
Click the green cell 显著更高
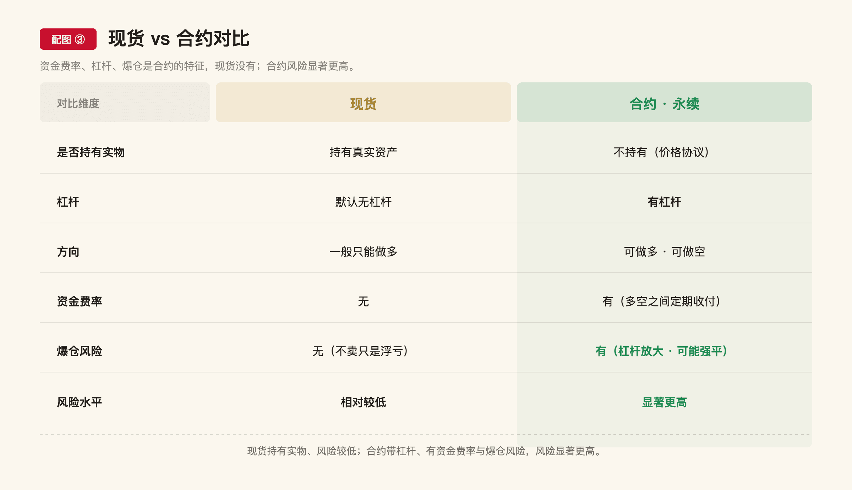coord(665,402)
